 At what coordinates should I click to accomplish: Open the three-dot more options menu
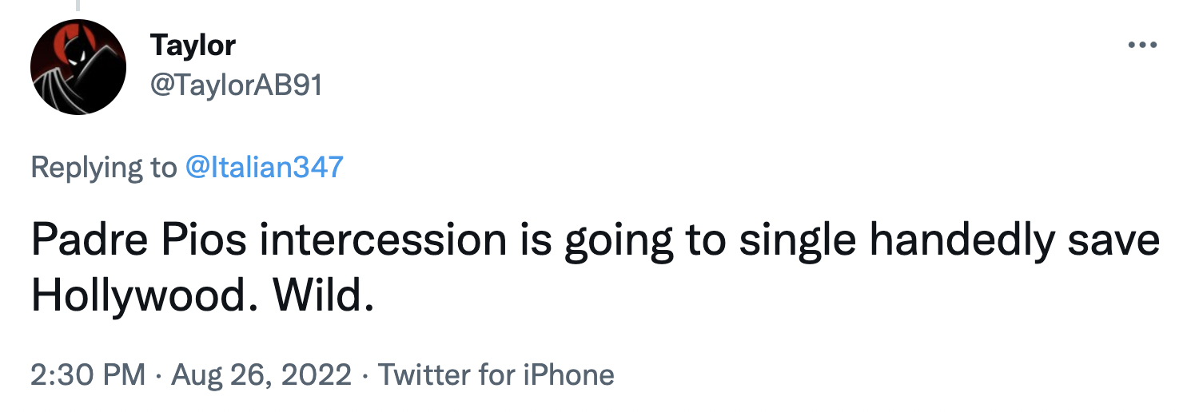click(x=1142, y=46)
